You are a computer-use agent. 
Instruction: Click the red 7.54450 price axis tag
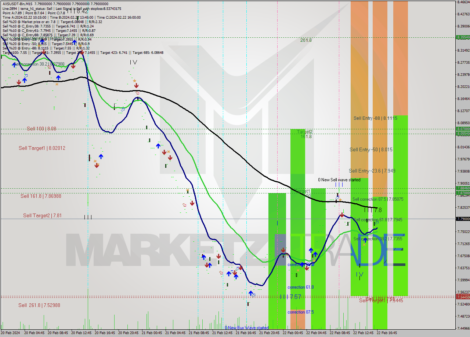pos(462,297)
